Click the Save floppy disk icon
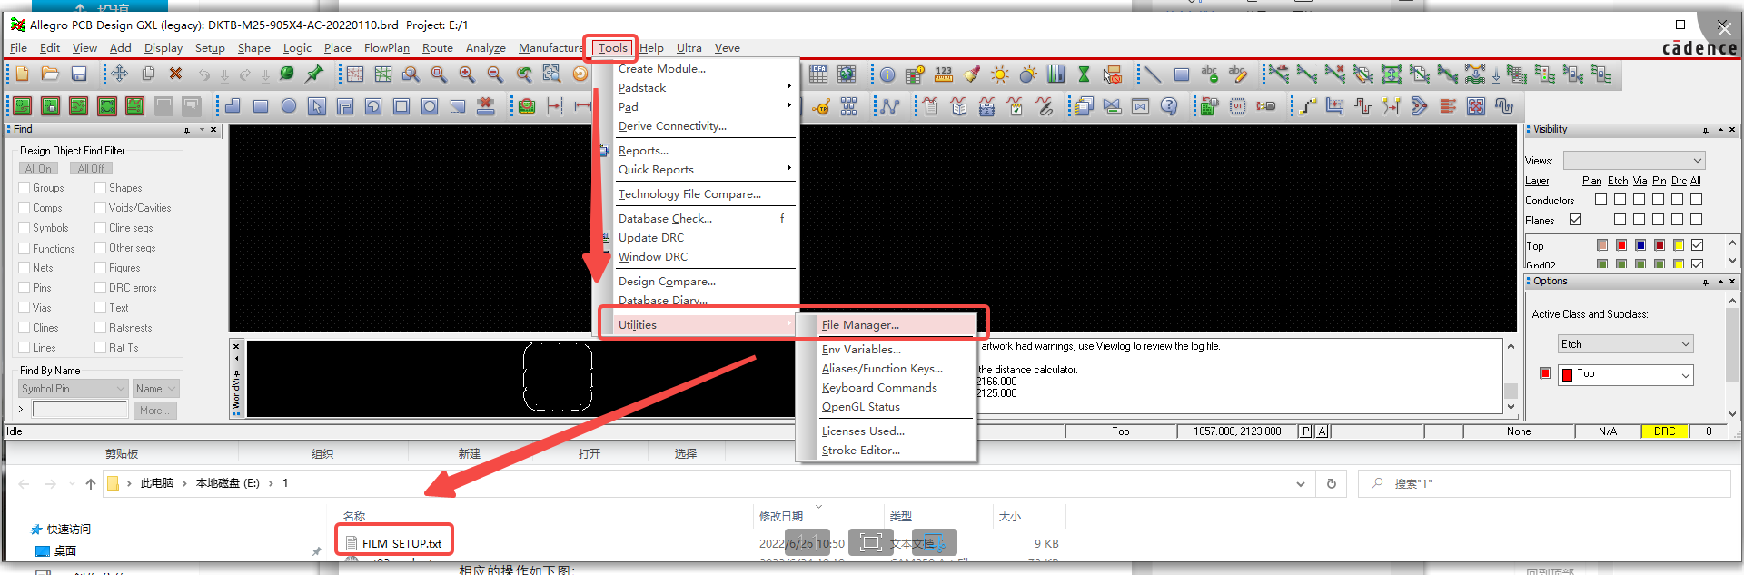 79,74
